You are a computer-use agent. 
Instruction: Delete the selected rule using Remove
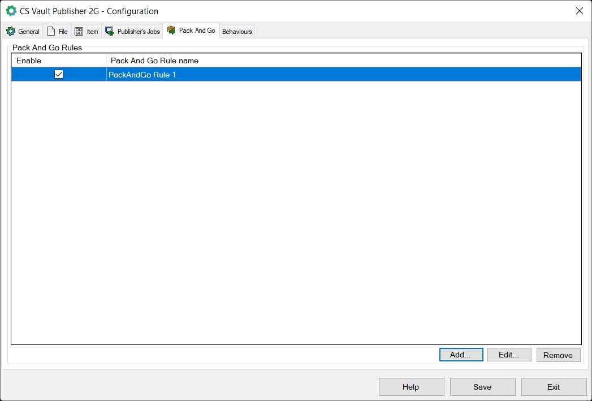[558, 355]
